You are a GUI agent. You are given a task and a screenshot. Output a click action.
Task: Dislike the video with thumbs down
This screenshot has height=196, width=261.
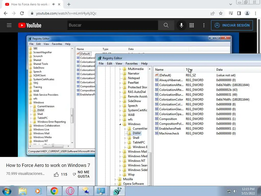pyautogui.click(x=74, y=174)
